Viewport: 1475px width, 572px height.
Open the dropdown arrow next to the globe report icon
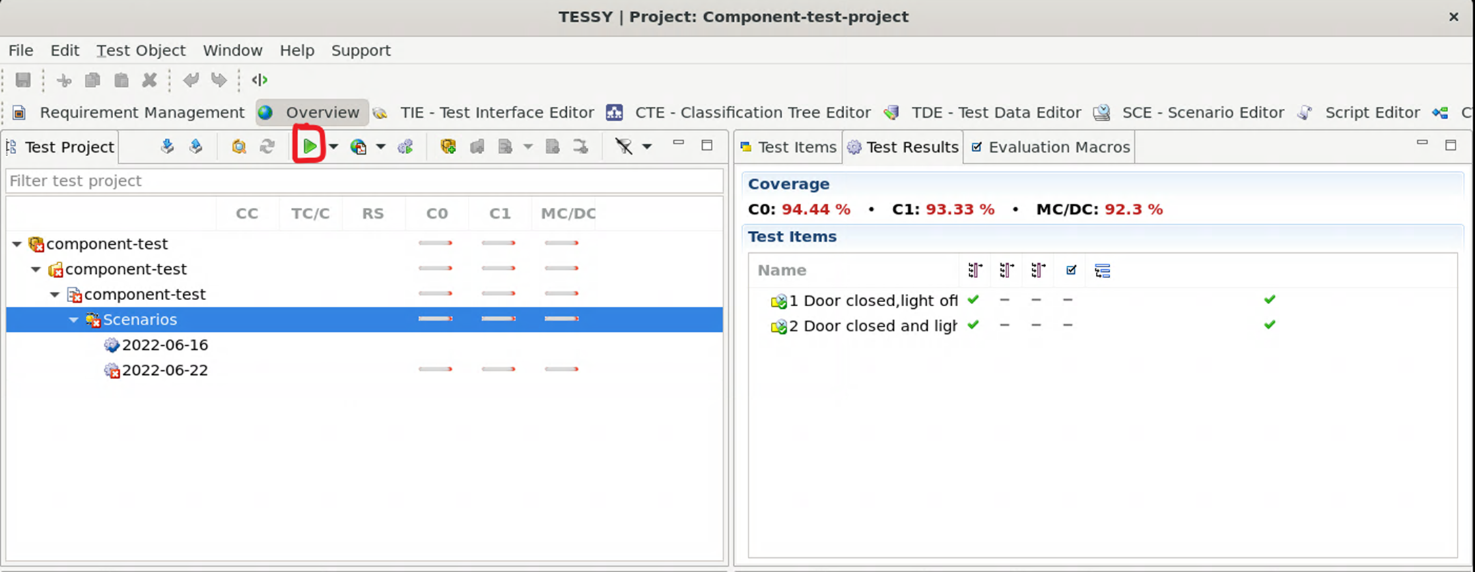coord(380,146)
